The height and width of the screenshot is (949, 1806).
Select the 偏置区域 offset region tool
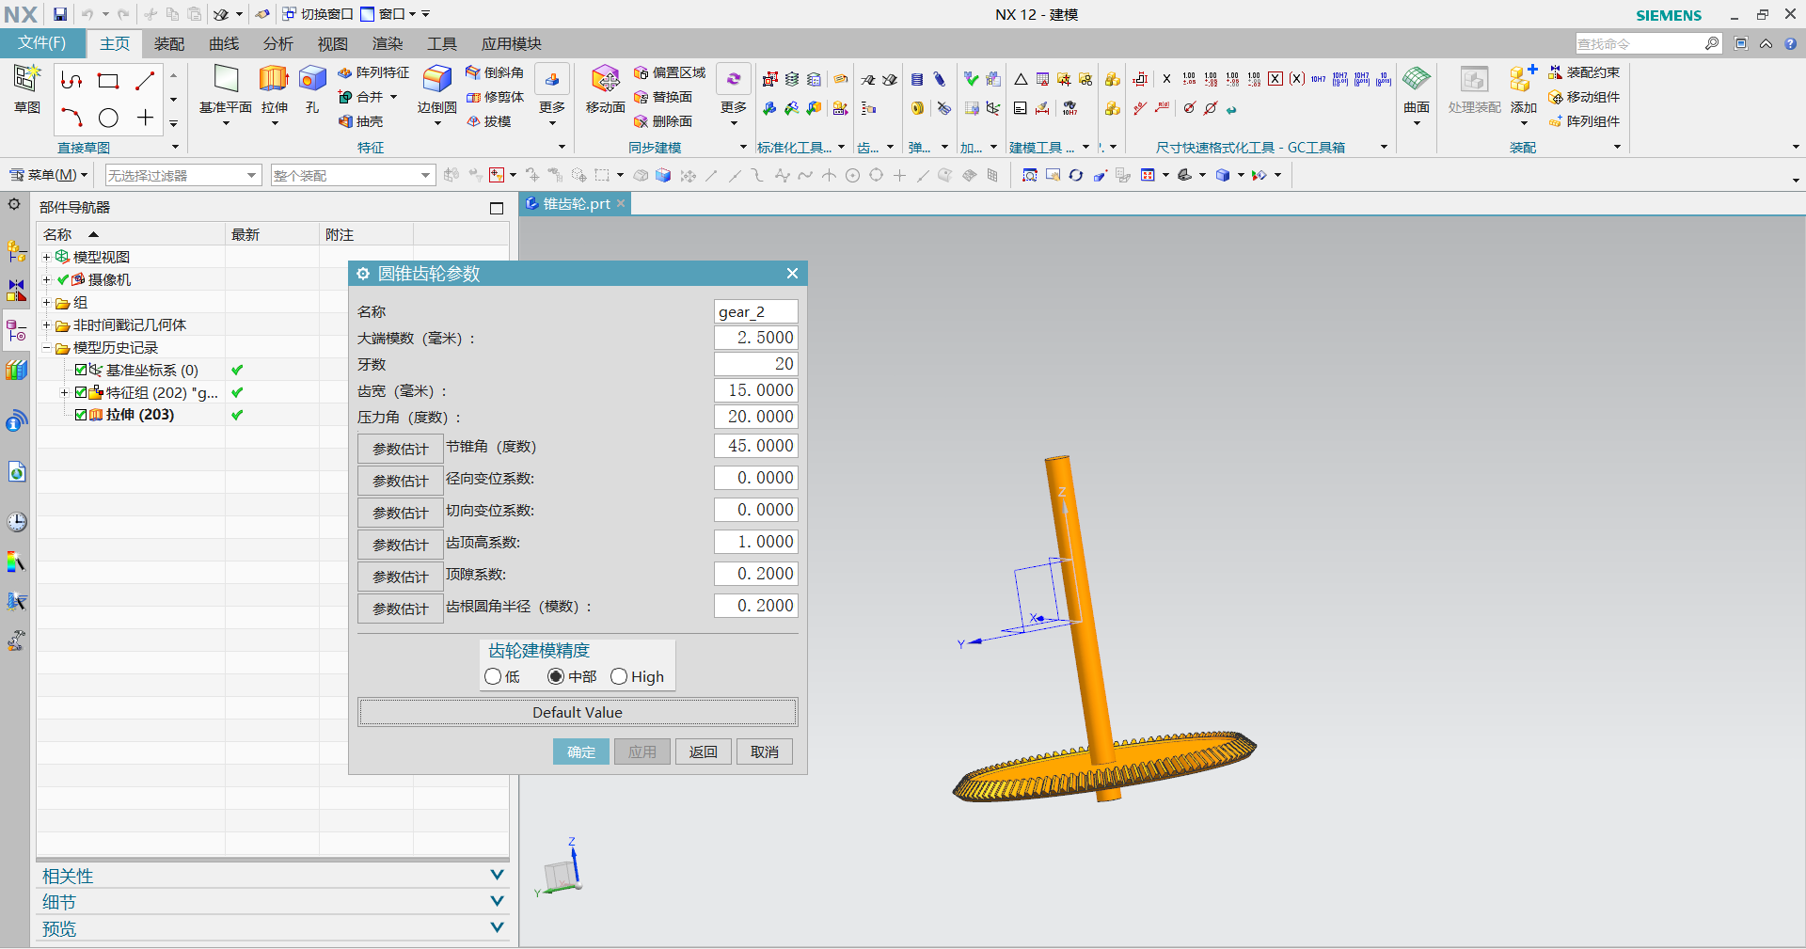pos(670,72)
